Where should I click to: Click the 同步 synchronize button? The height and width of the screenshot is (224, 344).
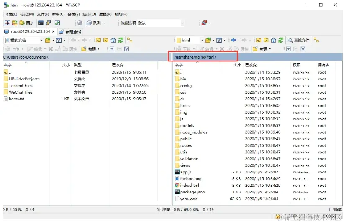point(26,23)
